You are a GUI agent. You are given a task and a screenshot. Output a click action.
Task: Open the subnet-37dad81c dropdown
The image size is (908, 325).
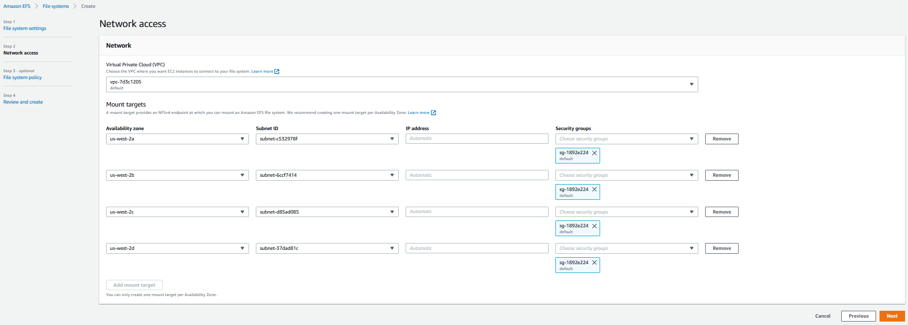pyautogui.click(x=327, y=248)
